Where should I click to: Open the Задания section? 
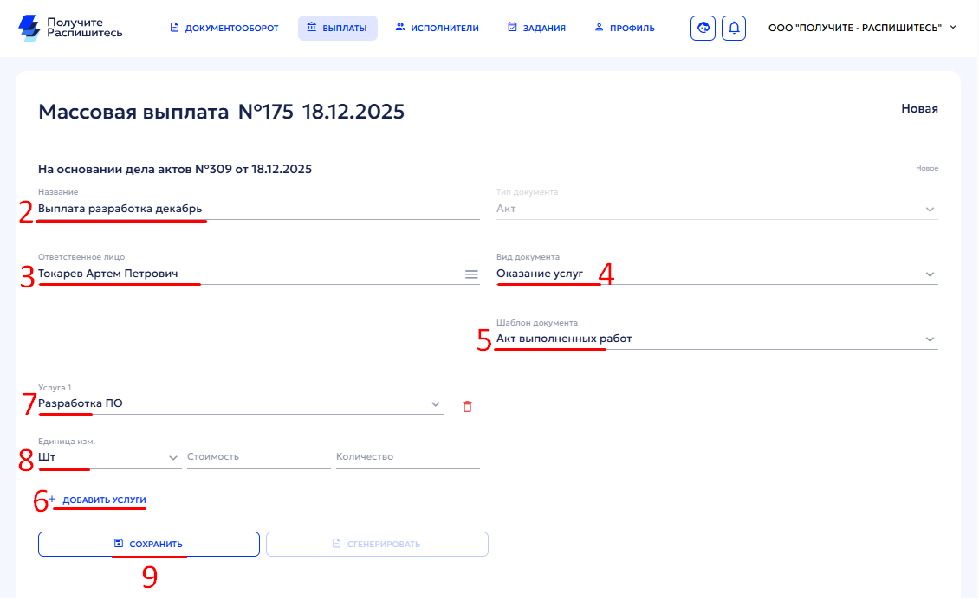[x=536, y=28]
